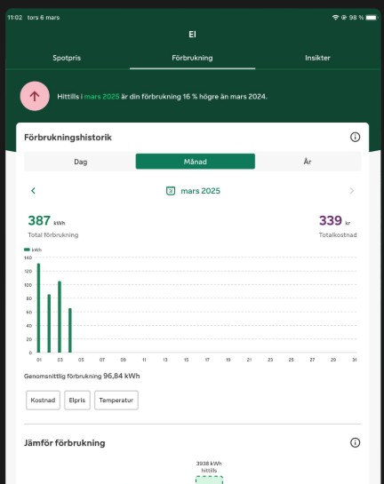Open the Insikter tab

317,58
